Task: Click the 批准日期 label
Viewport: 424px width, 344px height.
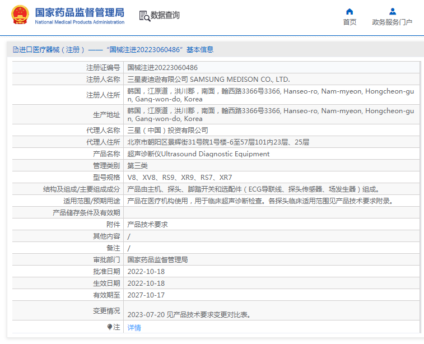Action: point(106,272)
